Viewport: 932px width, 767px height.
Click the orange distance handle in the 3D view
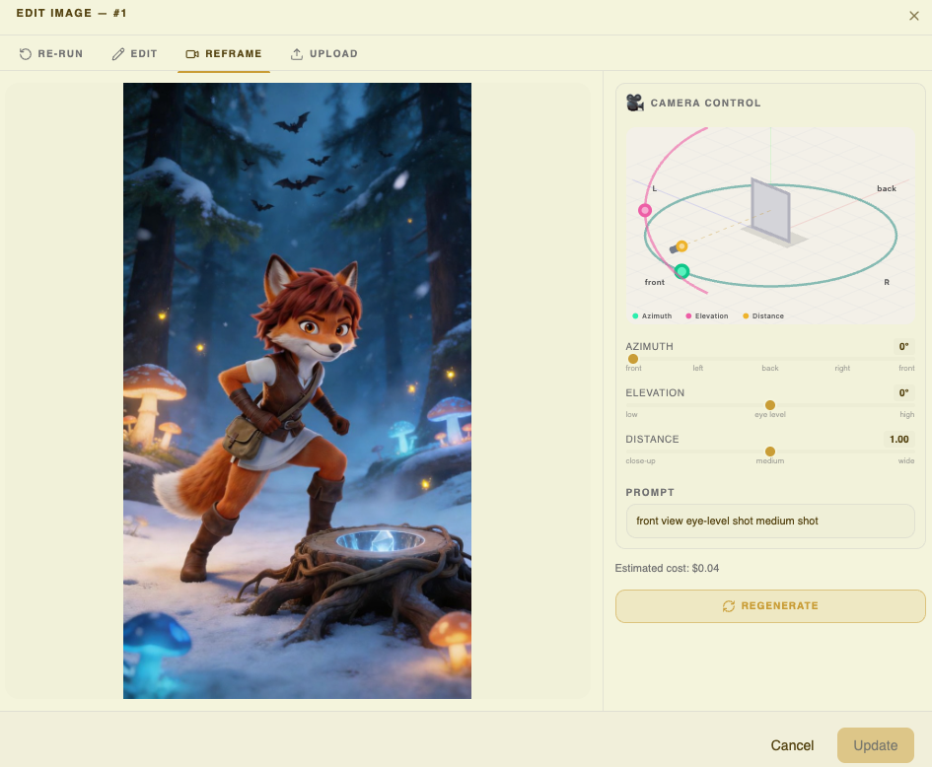pyautogui.click(x=681, y=245)
